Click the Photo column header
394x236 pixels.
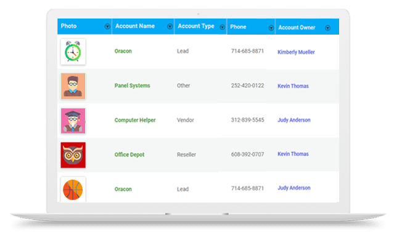84,27
